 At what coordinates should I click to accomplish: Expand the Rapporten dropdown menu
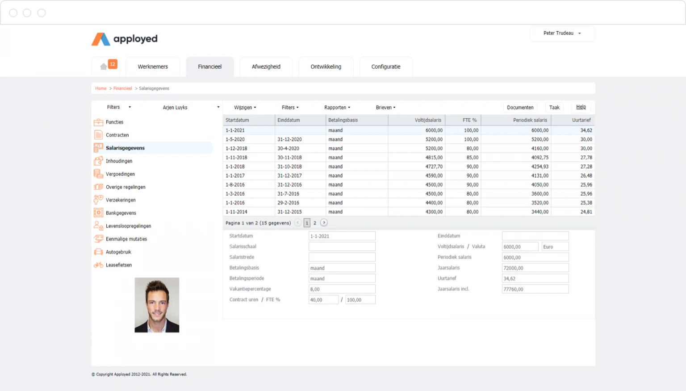pyautogui.click(x=337, y=107)
